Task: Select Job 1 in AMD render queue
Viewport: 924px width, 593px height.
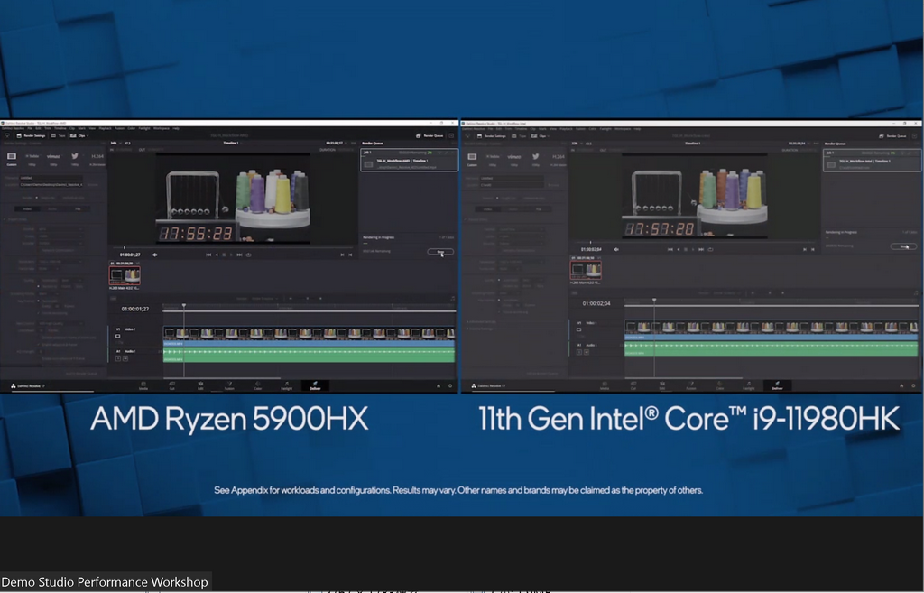Action: [x=409, y=161]
